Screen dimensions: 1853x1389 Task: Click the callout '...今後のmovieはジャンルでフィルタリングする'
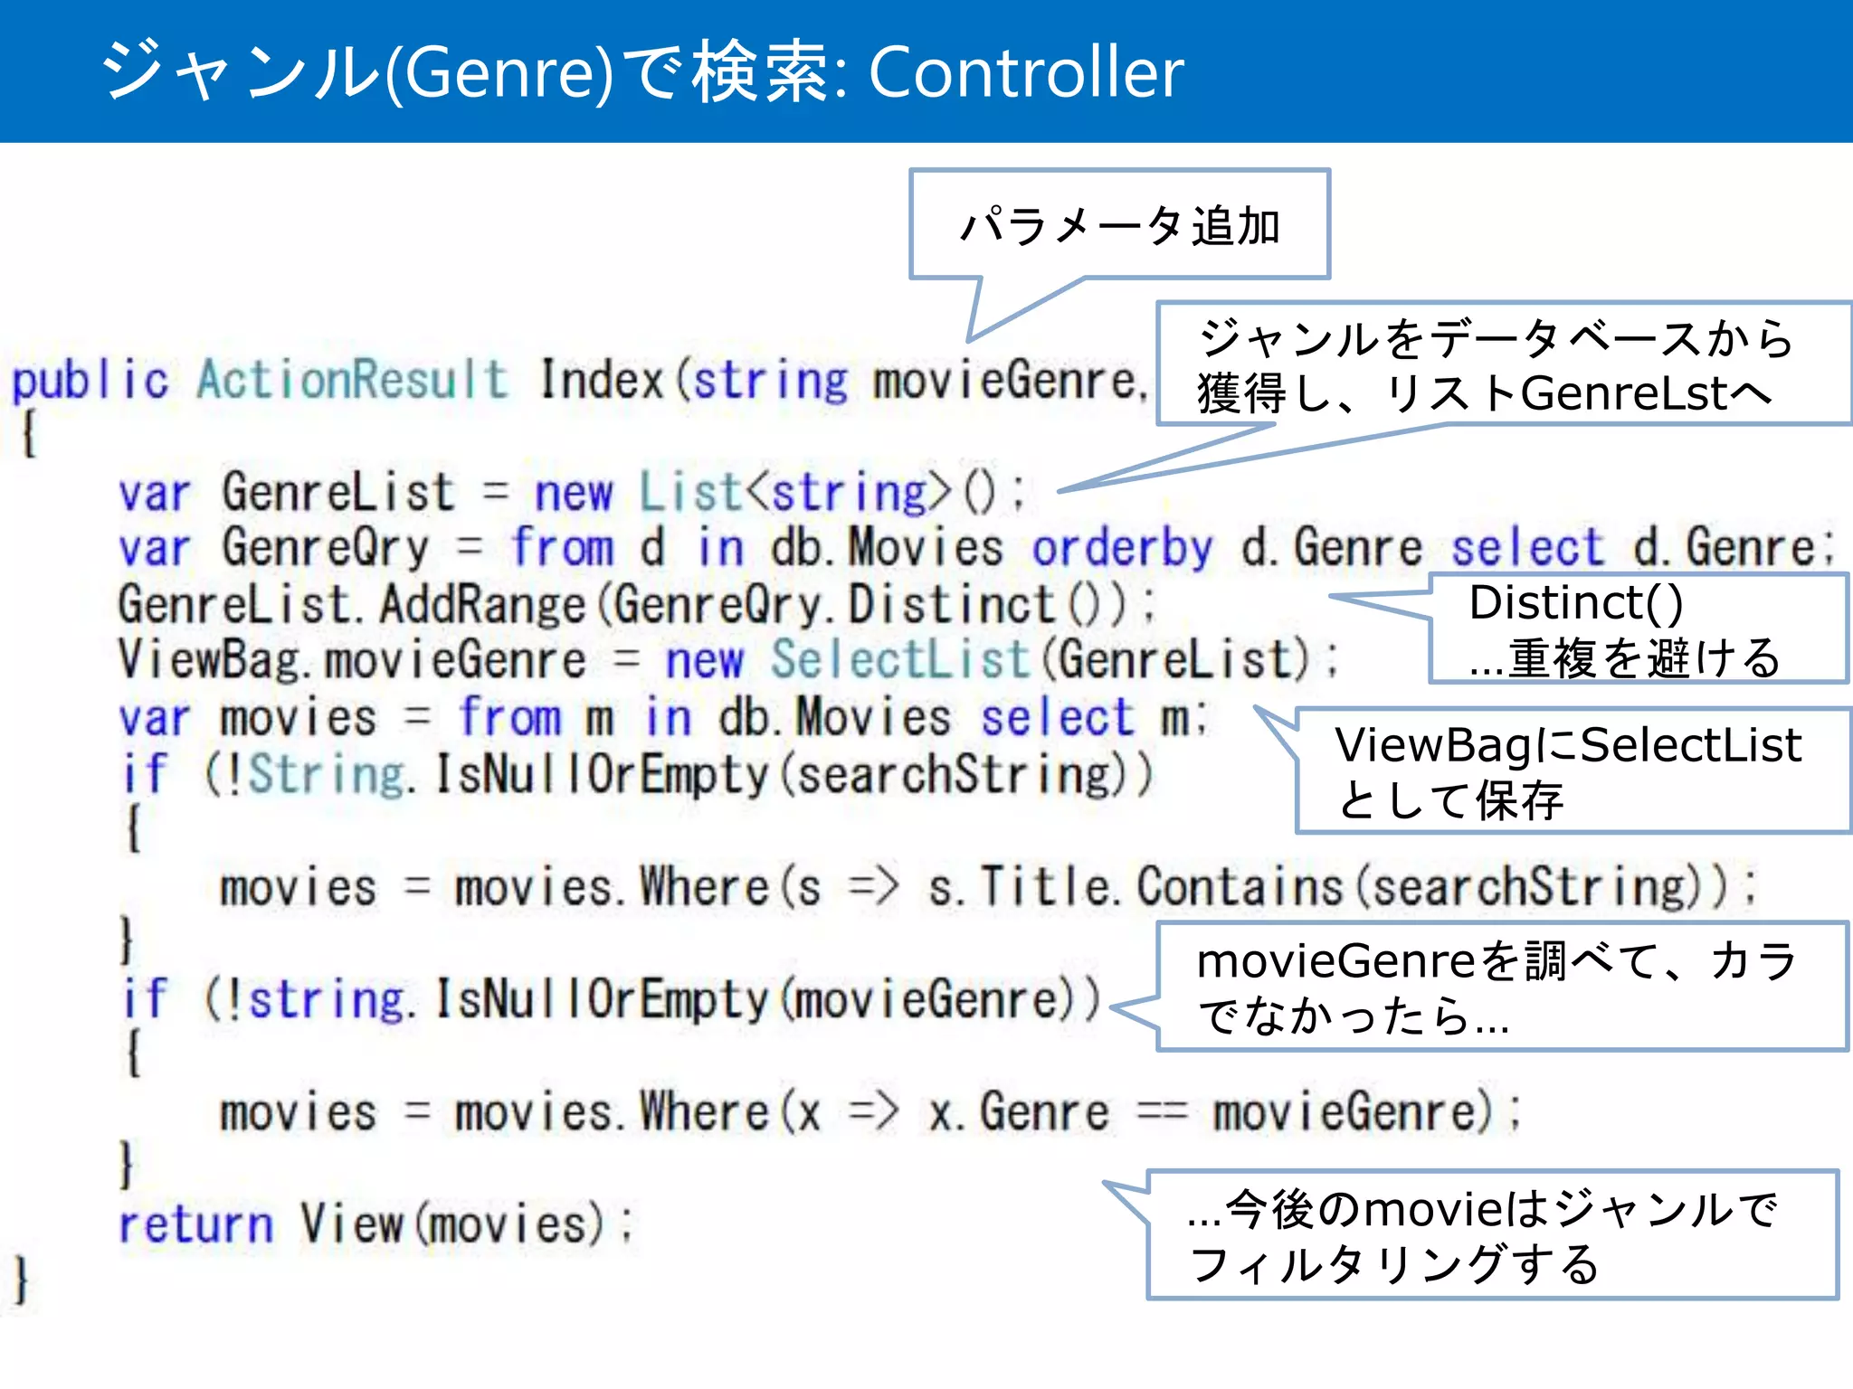[1493, 1235]
